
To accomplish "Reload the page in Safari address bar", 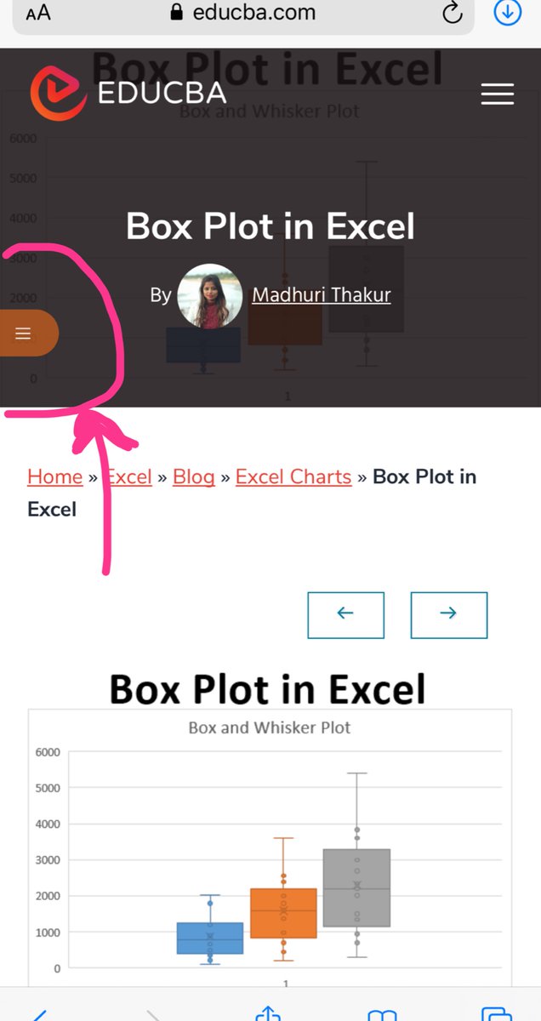I will 453,12.
